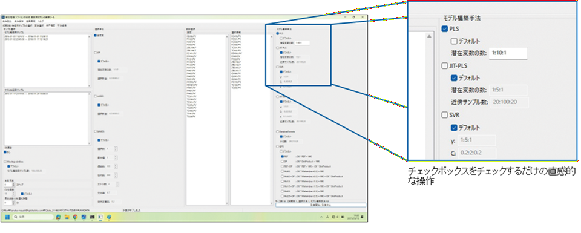Toggle the RBF+DP kernel checkbox under GPR
Image resolution: width=581 pixels, height=233 pixels.
tap(283, 166)
